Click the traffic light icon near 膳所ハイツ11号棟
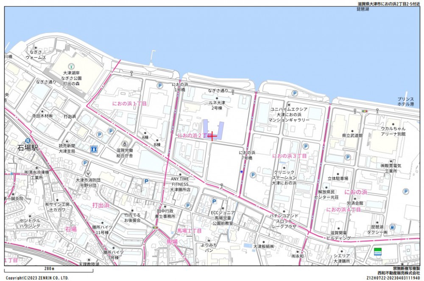The width and height of the screenshot is (424, 281). (x=155, y=228)
